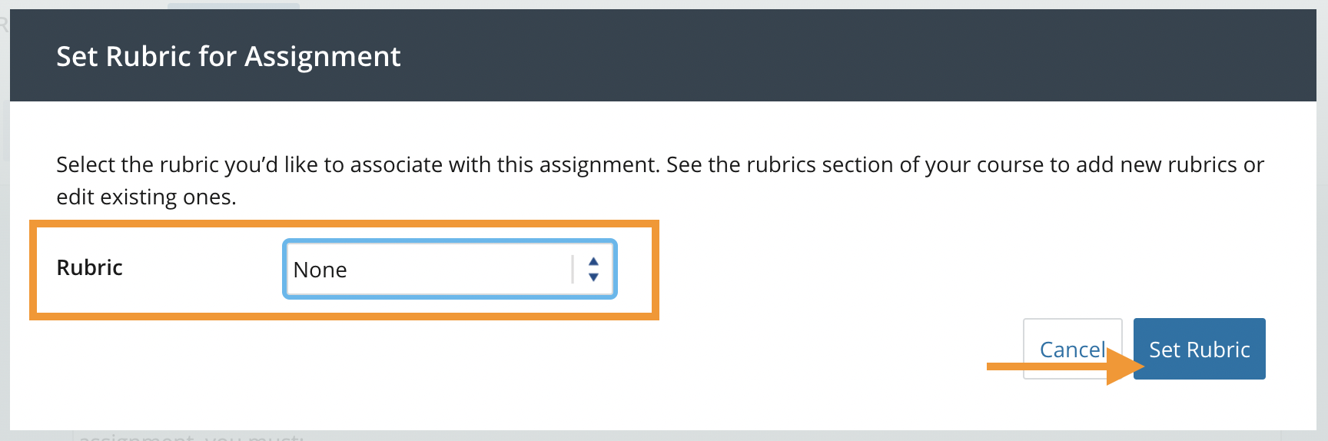Click the down arrow of Rubric select

593,277
